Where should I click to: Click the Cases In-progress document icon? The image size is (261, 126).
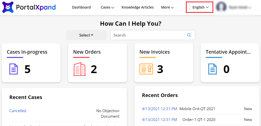tap(14, 69)
